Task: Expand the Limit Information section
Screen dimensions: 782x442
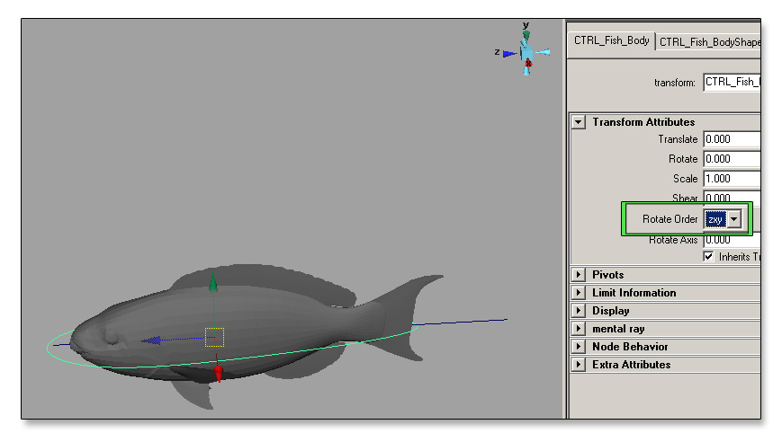Action: (x=579, y=293)
